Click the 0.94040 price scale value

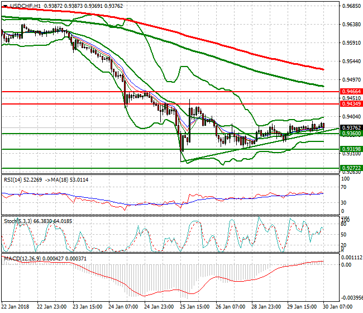(x=351, y=116)
